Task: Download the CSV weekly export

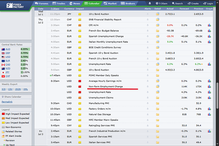Action: coord(10,89)
